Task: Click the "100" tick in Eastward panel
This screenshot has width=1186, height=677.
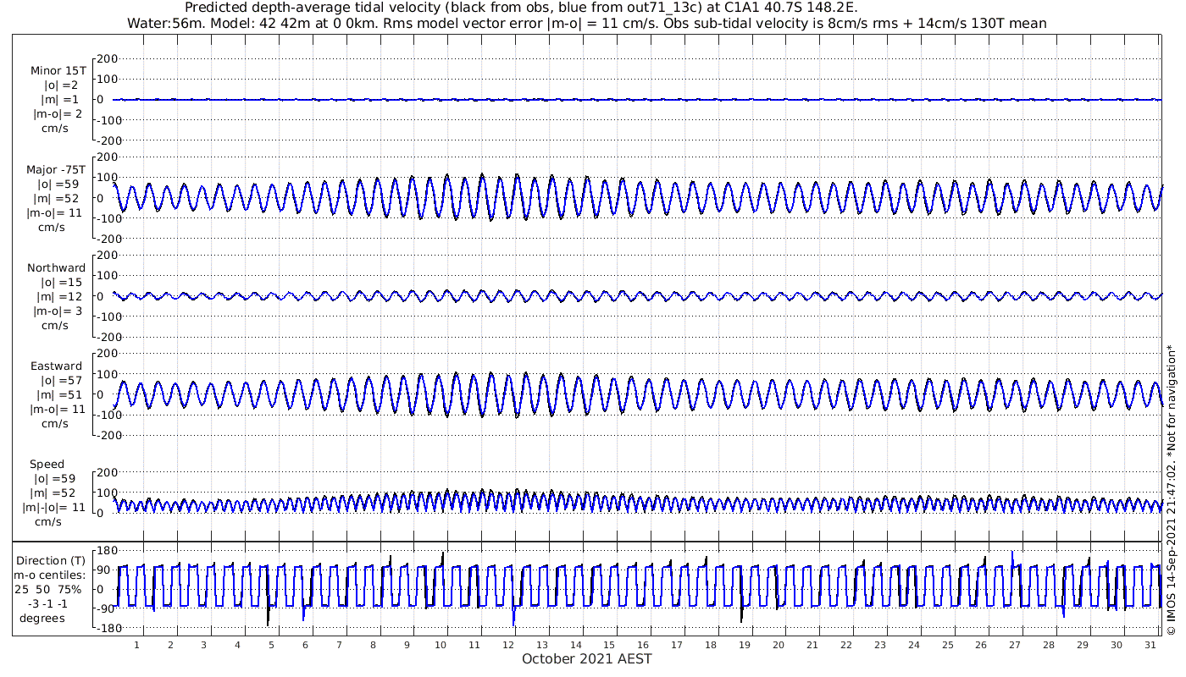Action: 106,374
